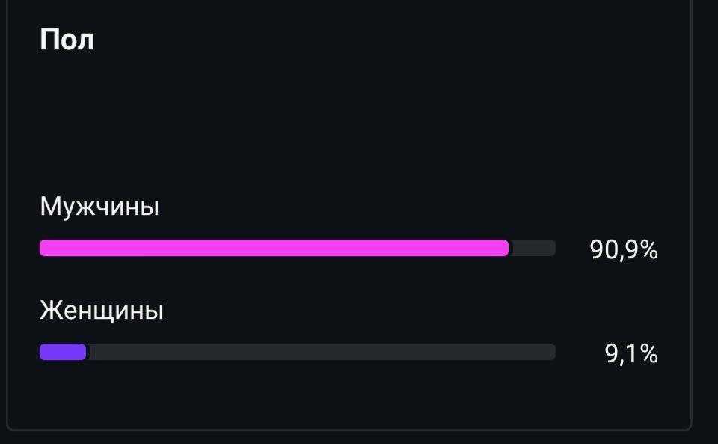The image size is (718, 444).
Task: Click the midpoint of the gray Женщины track
Action: coord(322,352)
